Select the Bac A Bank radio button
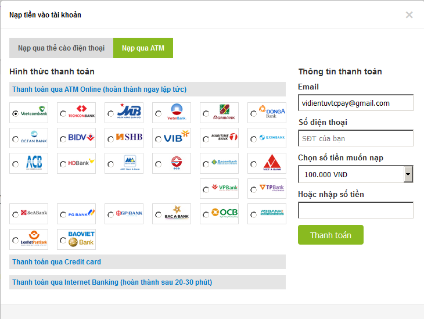424x319 pixels. click(x=158, y=214)
